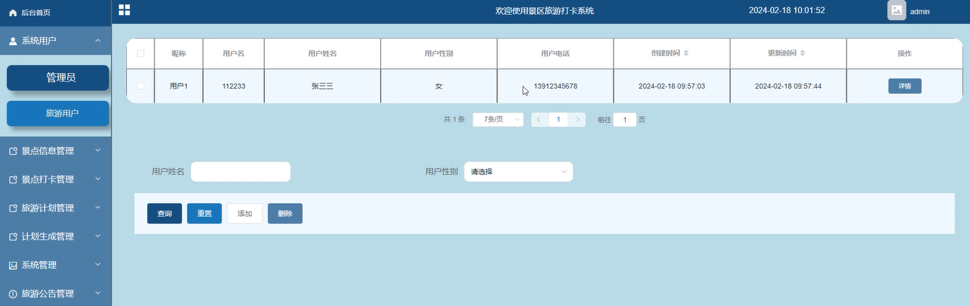Open 后台首页 in the sidebar
This screenshot has width=970, height=306.
click(x=56, y=13)
